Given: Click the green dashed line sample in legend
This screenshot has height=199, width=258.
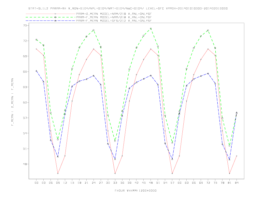Looking at the screenshot, I should pyautogui.click(x=50, y=17).
